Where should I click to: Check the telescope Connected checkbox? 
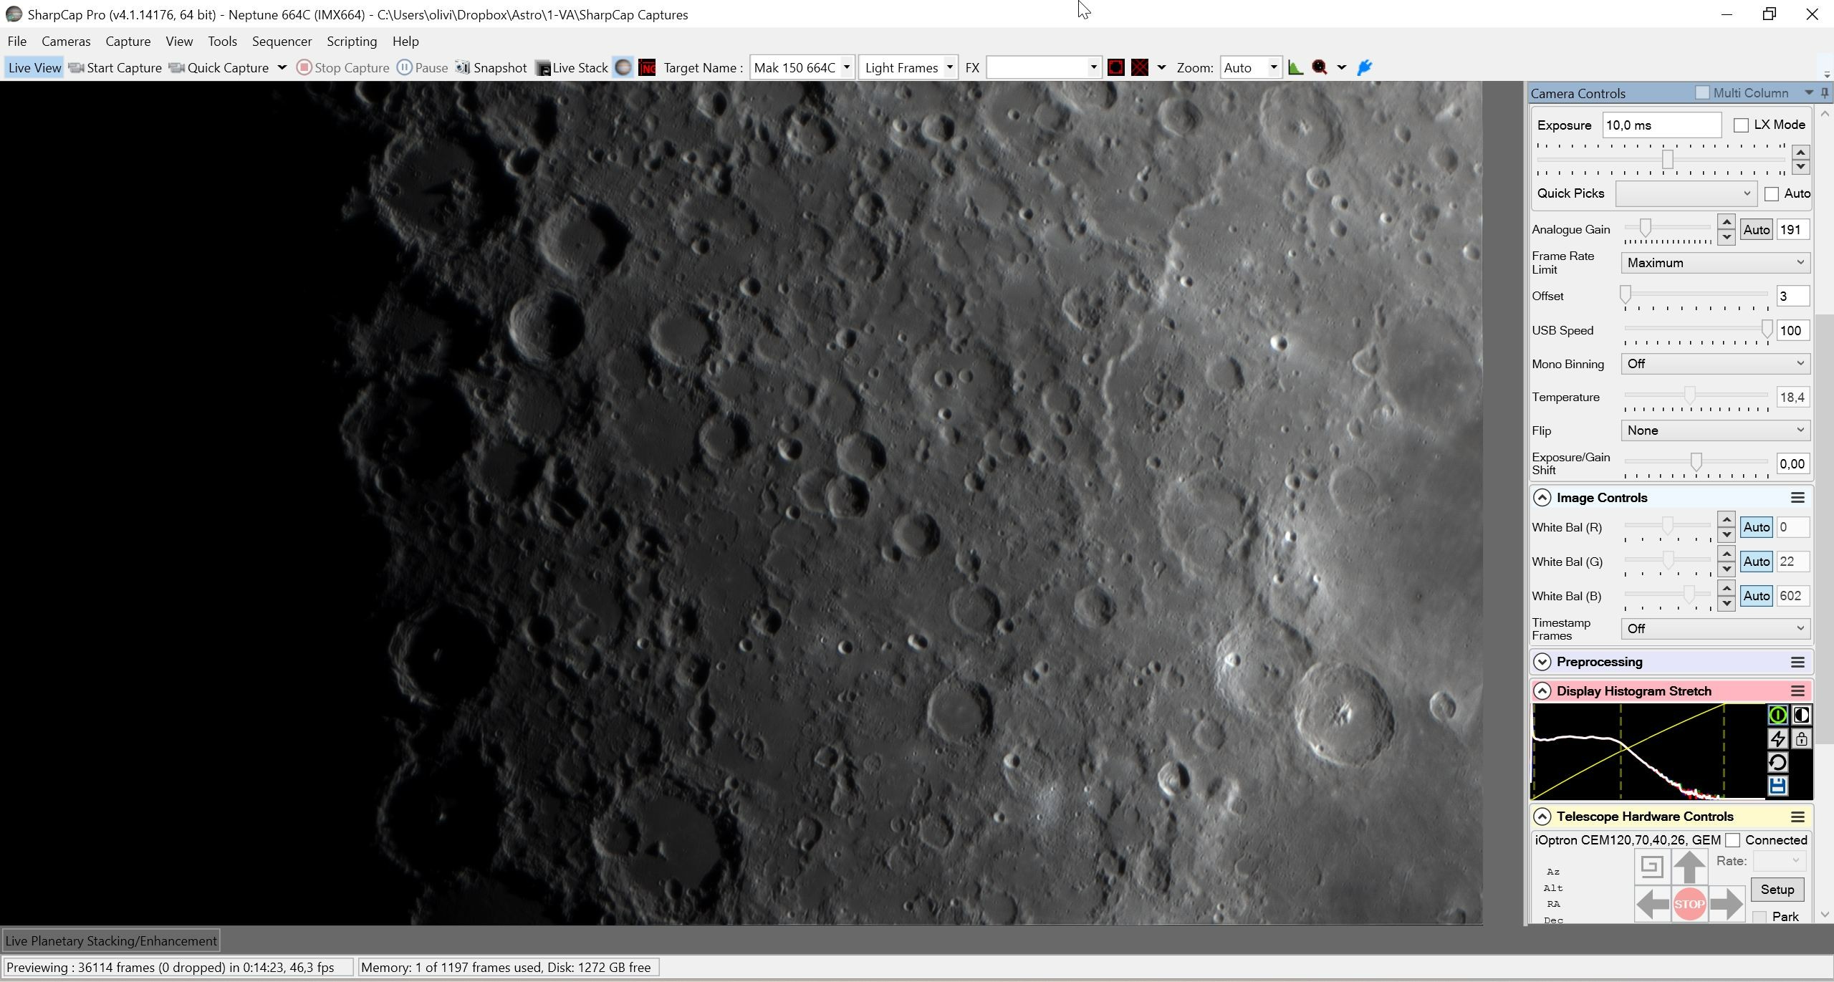[1732, 840]
